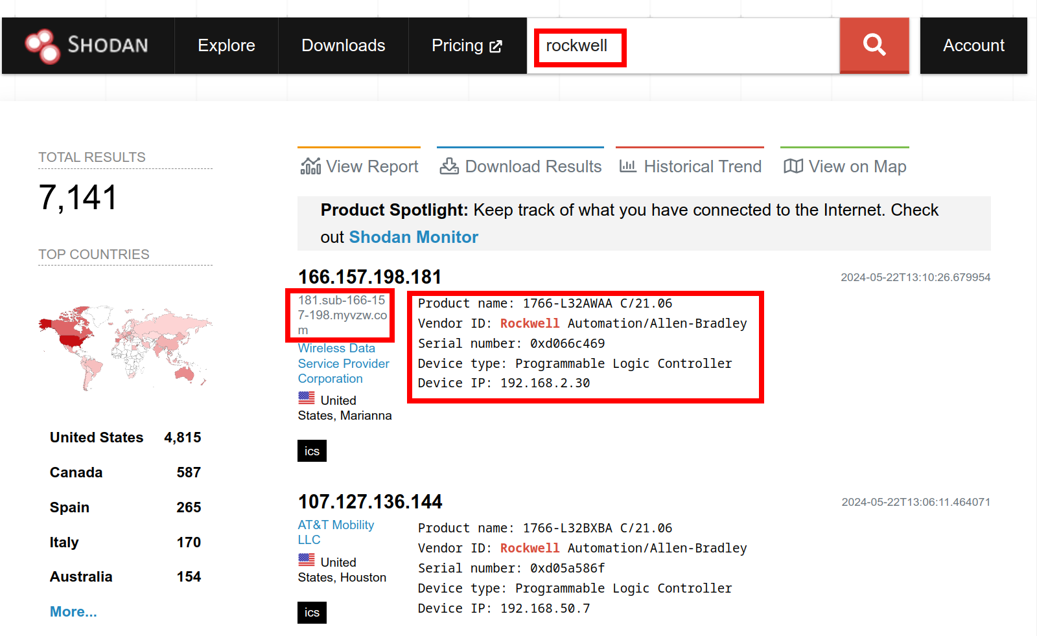1037x636 pixels.
Task: Open host 166.157.198.181 details
Action: [x=369, y=277]
